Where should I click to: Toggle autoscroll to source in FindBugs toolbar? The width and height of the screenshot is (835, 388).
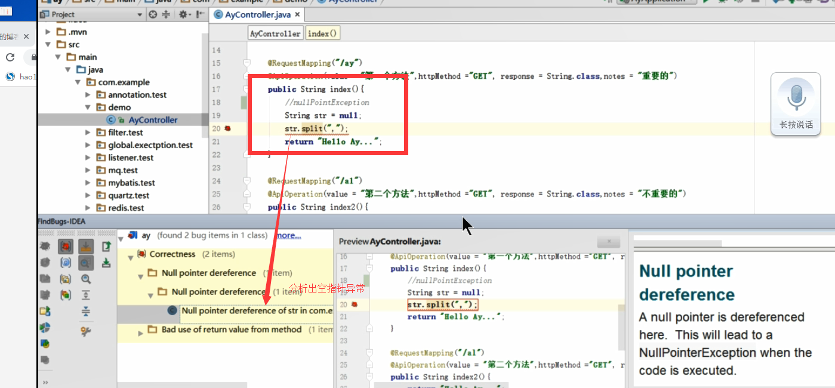[86, 246]
